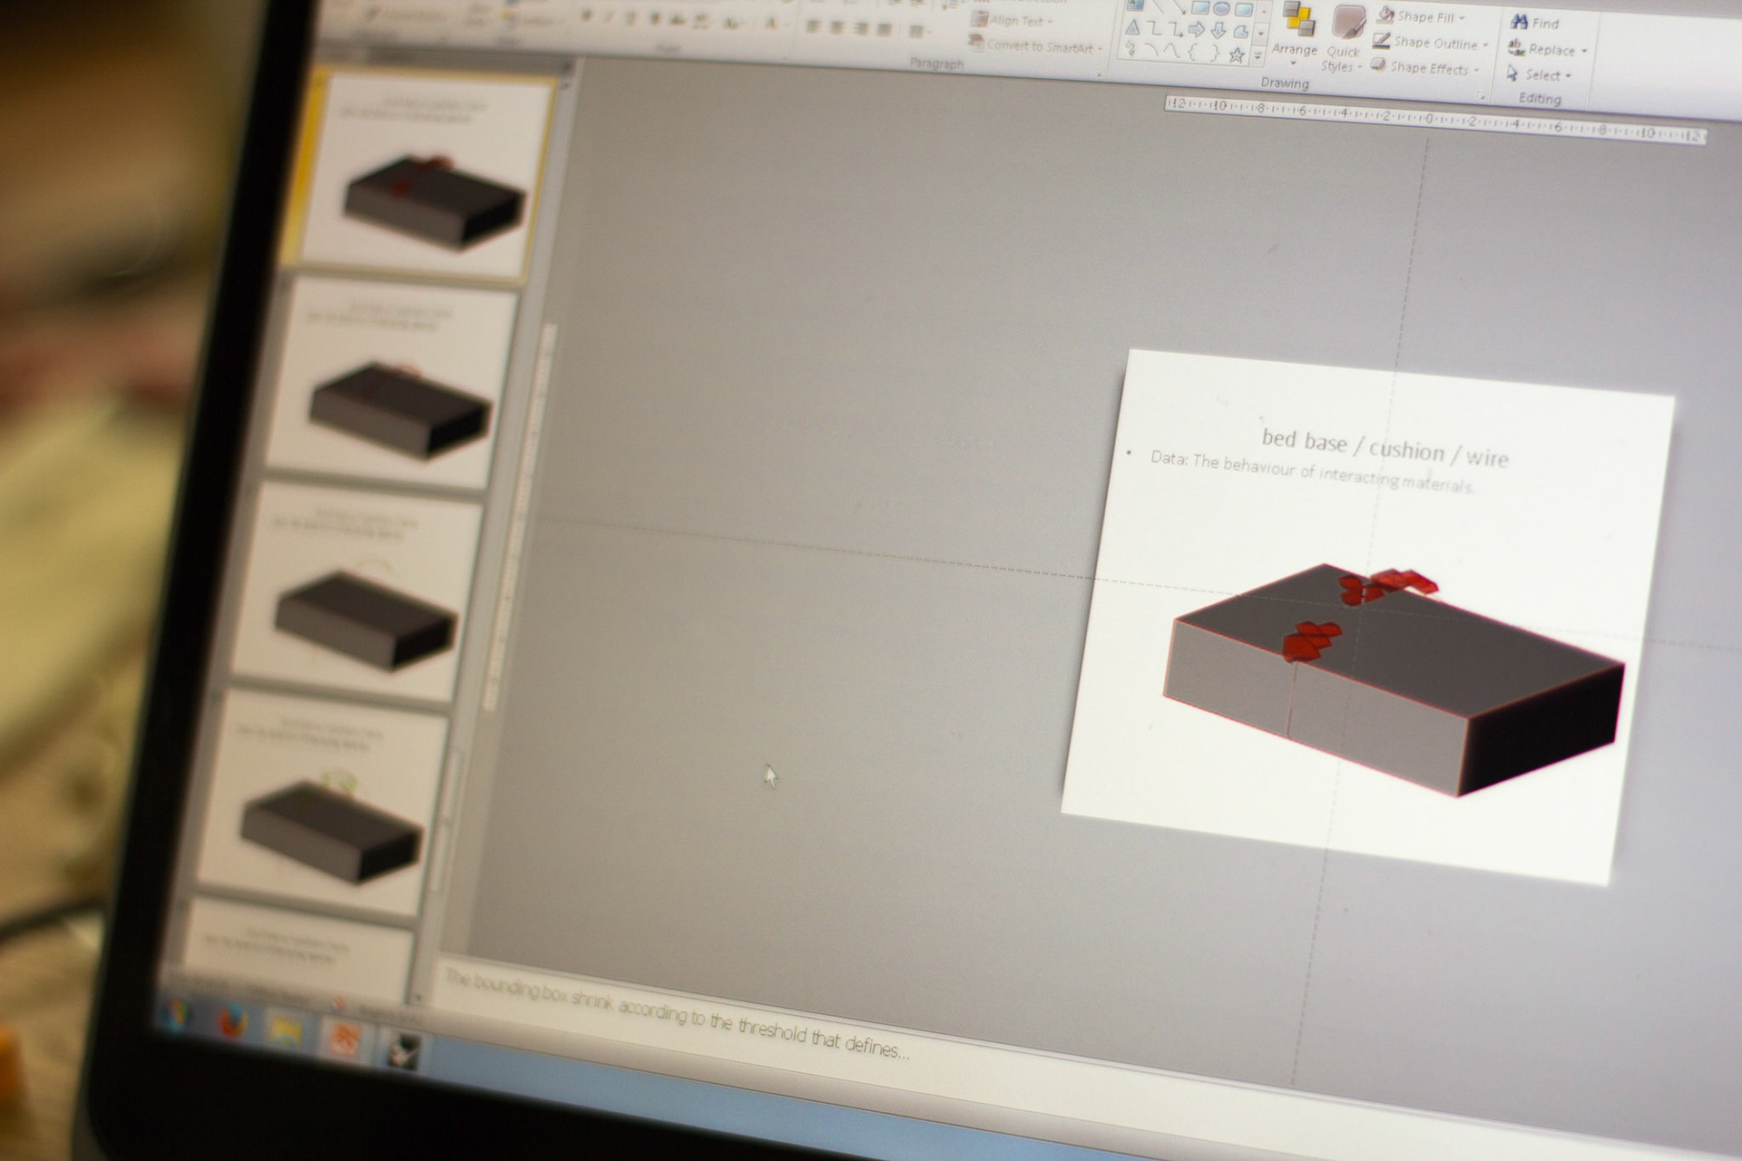Select the rectangle shape

[1199, 7]
